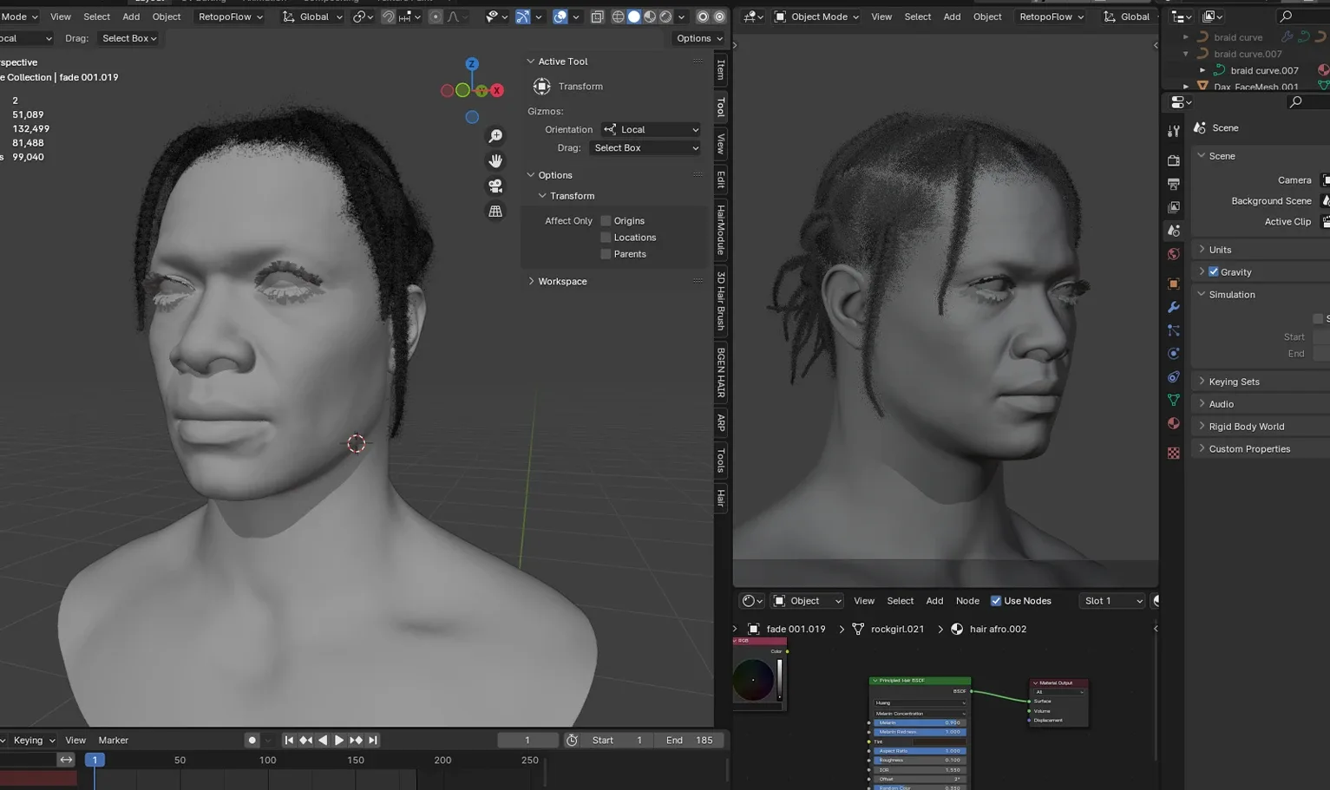Uncheck the Gravity checkbox
The image size is (1330, 790).
pos(1214,272)
